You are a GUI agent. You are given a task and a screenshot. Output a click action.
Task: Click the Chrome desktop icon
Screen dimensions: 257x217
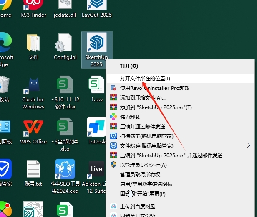click(x=5, y=9)
